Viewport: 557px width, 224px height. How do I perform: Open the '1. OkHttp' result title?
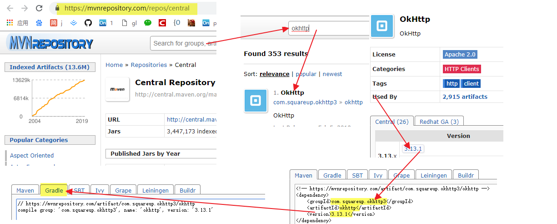click(289, 93)
